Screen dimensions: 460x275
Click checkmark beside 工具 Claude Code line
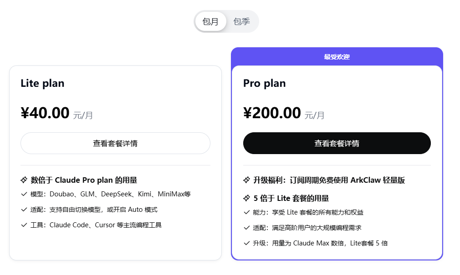pos(24,225)
